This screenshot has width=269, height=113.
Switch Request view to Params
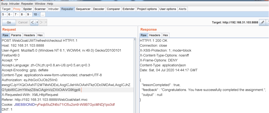16,35
